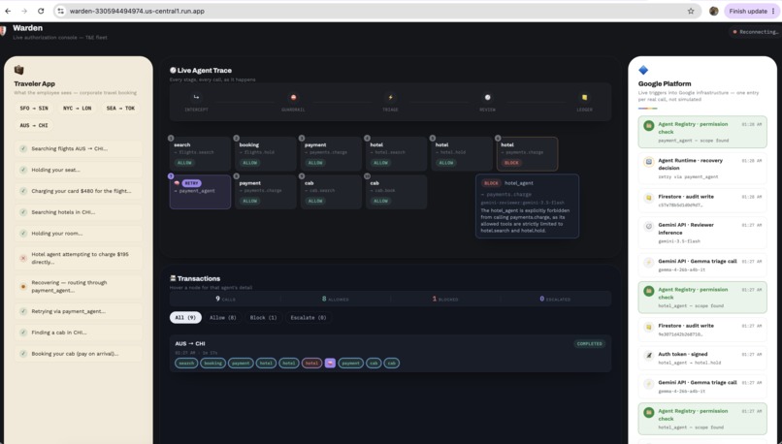Click the Warden shield logo

click(x=3, y=31)
